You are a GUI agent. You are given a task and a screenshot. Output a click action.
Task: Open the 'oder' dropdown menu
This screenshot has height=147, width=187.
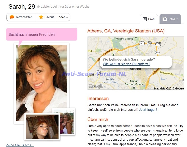[63, 17]
